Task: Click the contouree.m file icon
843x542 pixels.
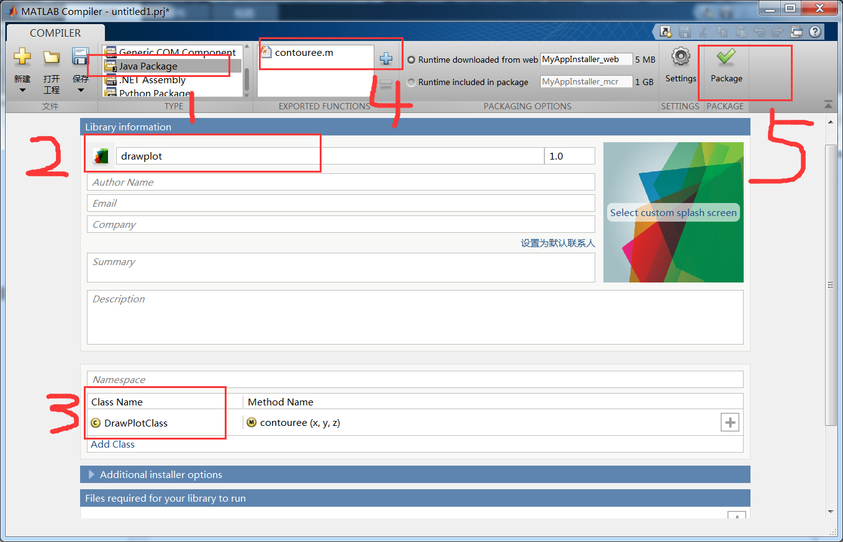Action: 266,53
